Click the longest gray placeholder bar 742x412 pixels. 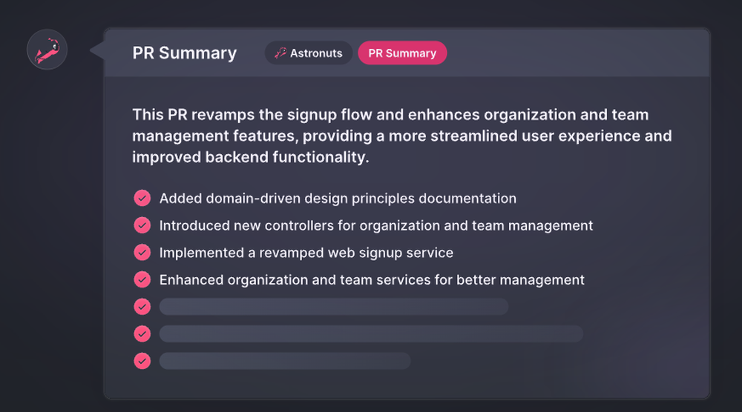pos(371,333)
